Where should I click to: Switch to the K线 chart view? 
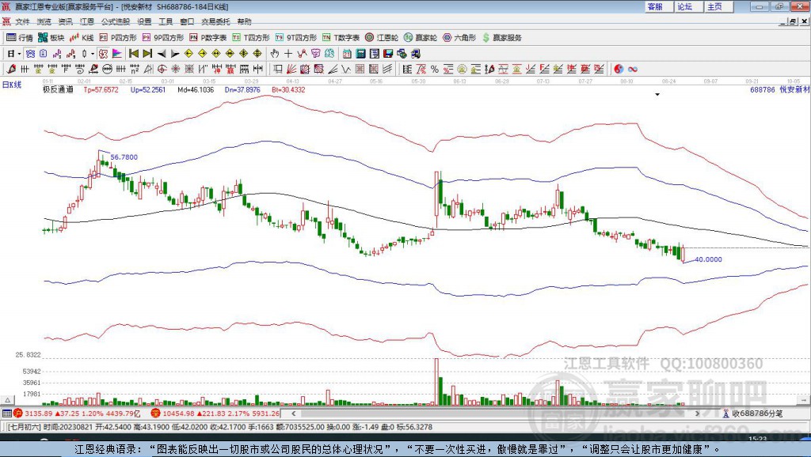[x=82, y=38]
